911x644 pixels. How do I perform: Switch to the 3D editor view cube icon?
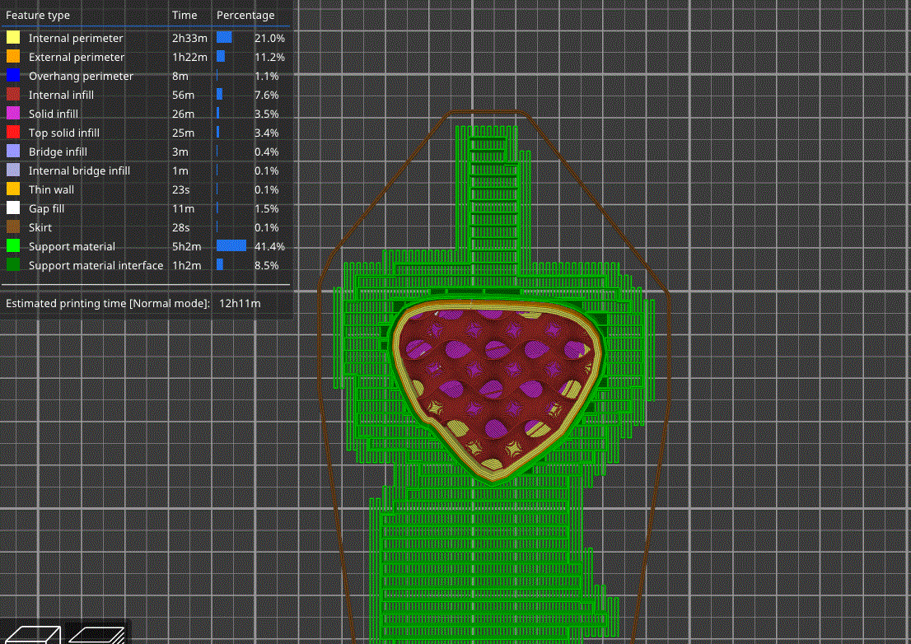tap(31, 634)
